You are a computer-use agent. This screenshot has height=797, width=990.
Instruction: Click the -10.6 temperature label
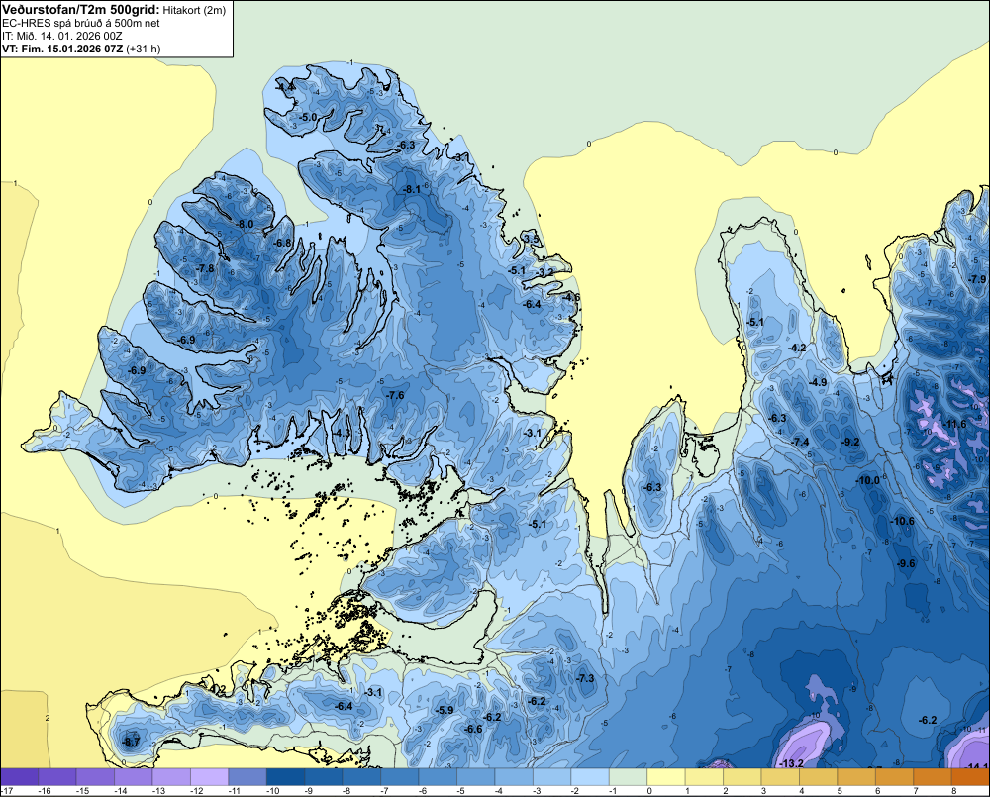(x=902, y=521)
